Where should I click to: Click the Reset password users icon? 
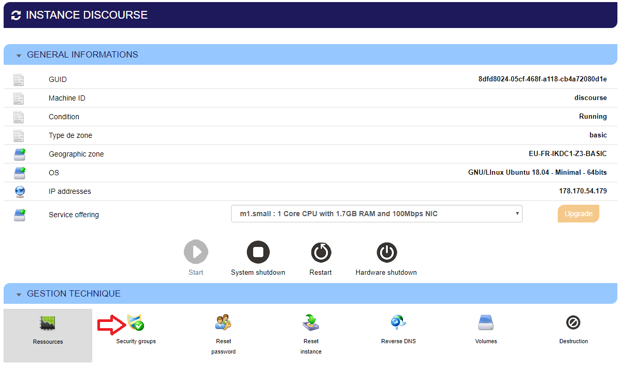pyautogui.click(x=223, y=322)
